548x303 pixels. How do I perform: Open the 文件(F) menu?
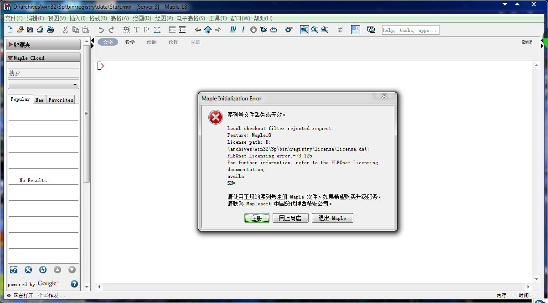tap(14, 18)
